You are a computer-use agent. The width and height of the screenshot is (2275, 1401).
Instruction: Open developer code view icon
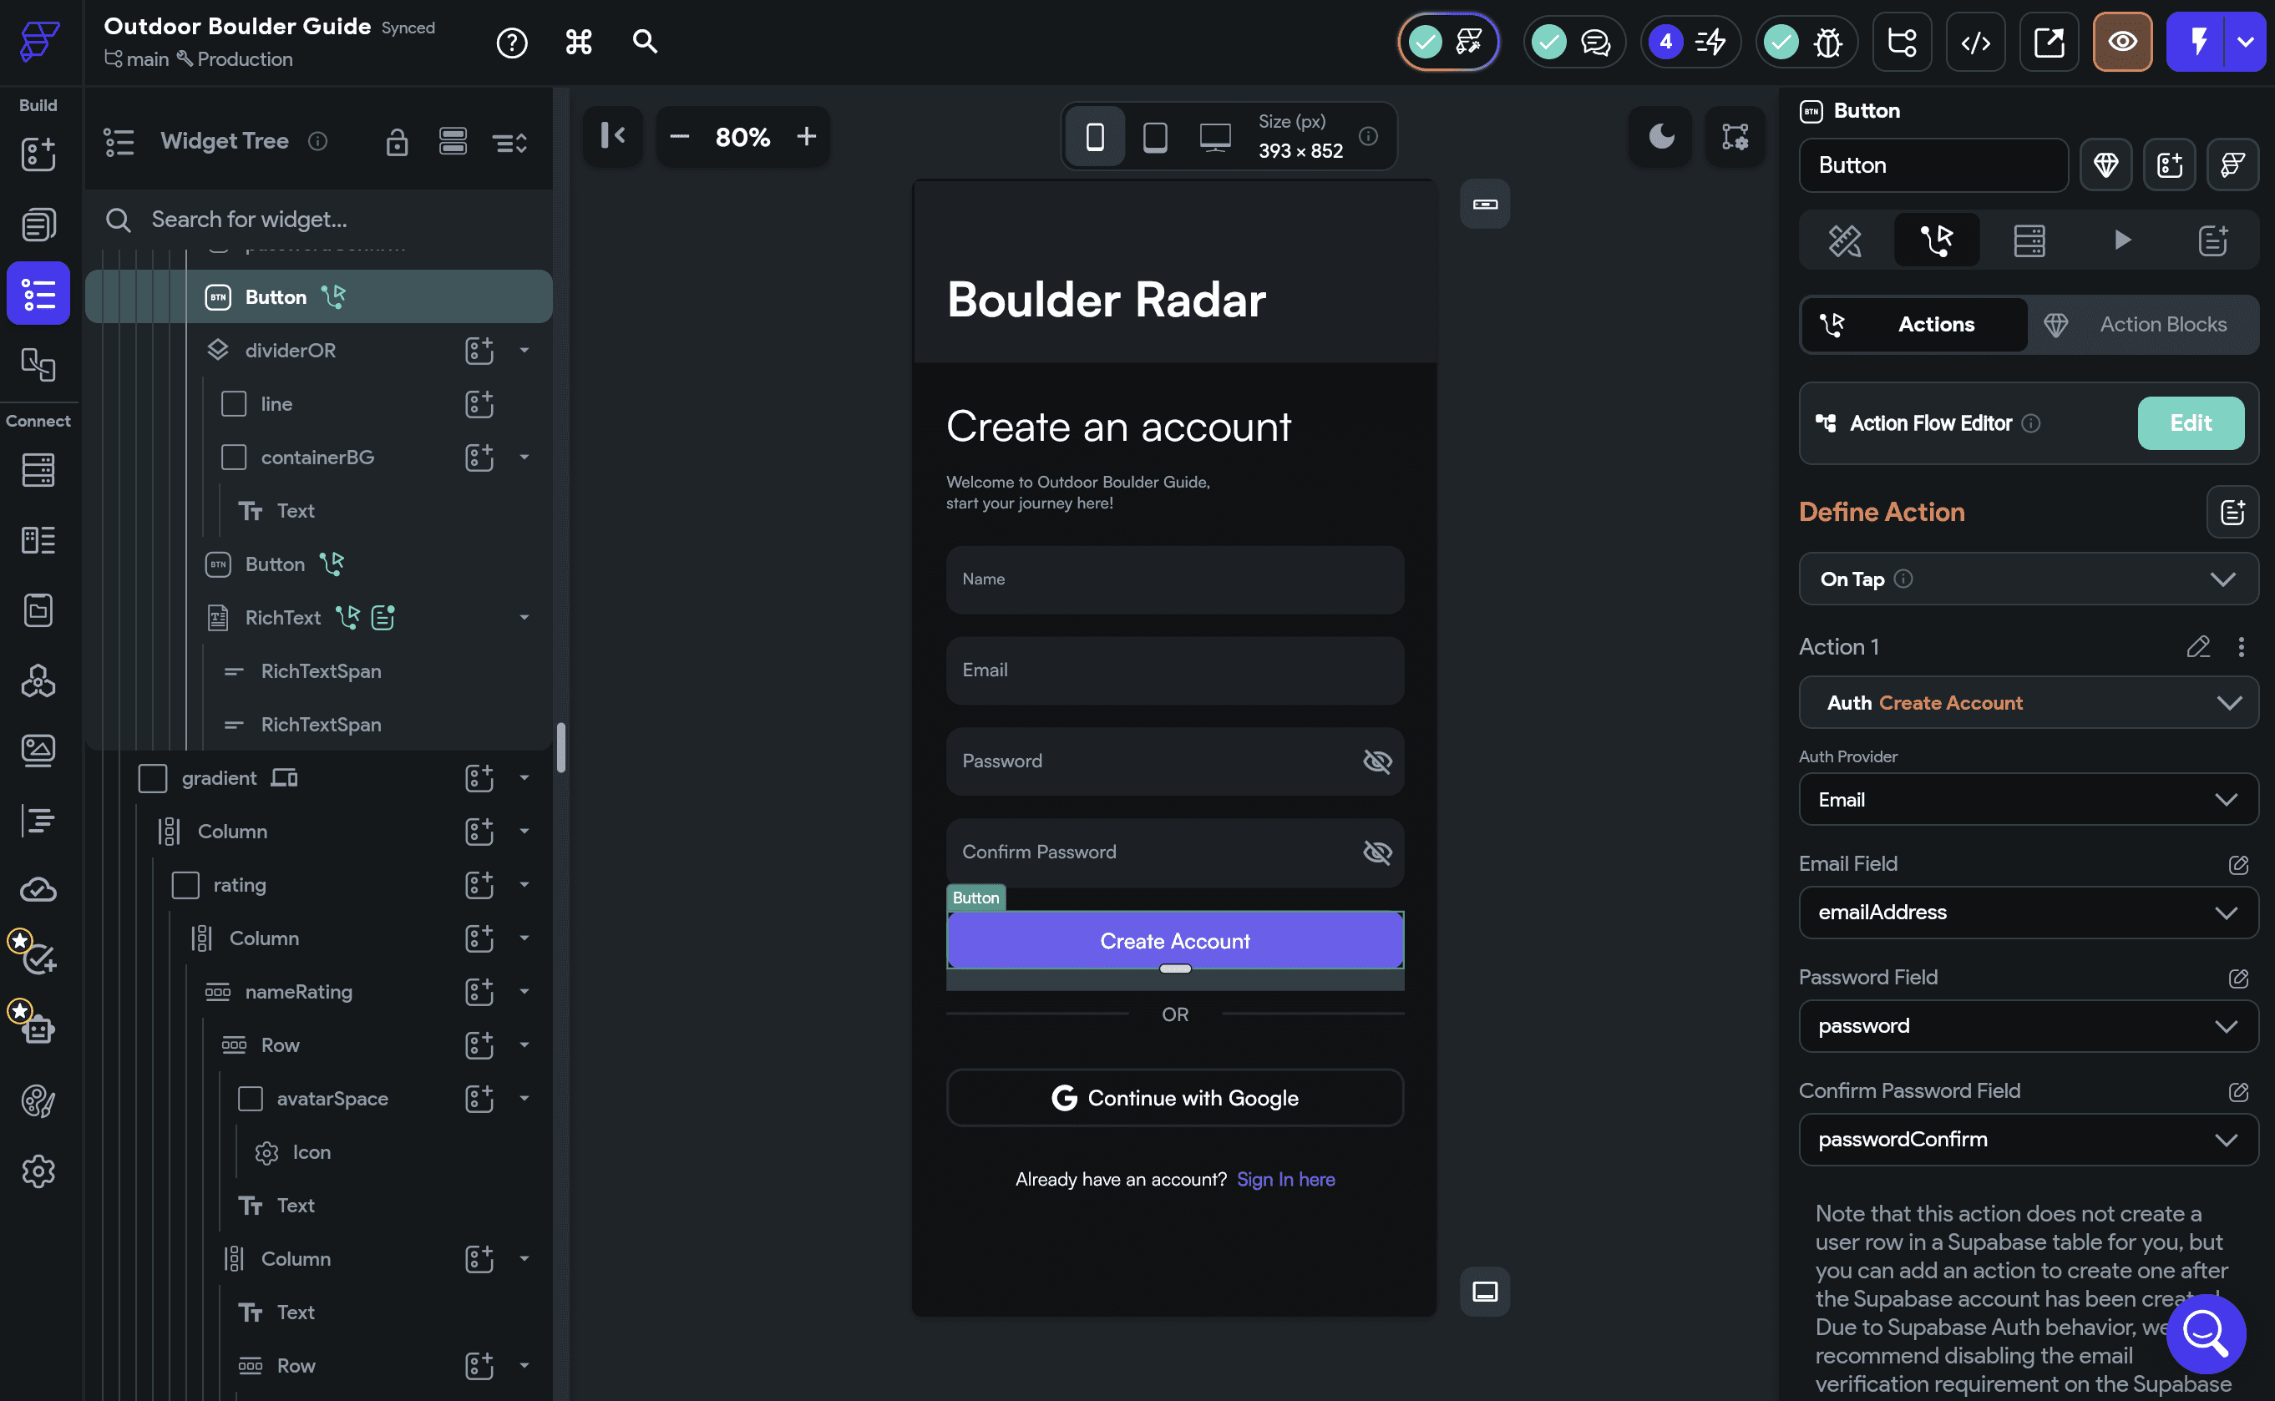point(1974,42)
